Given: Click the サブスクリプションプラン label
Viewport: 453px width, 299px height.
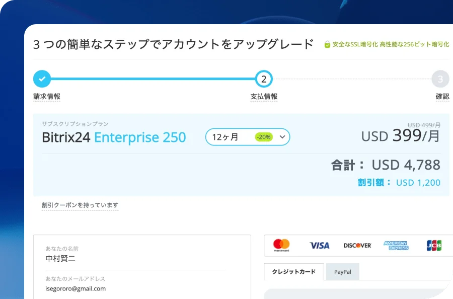Looking at the screenshot, I should (75, 124).
